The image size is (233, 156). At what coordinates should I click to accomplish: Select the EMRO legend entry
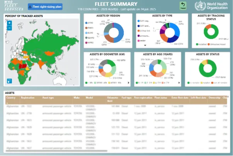click(x=89, y=28)
